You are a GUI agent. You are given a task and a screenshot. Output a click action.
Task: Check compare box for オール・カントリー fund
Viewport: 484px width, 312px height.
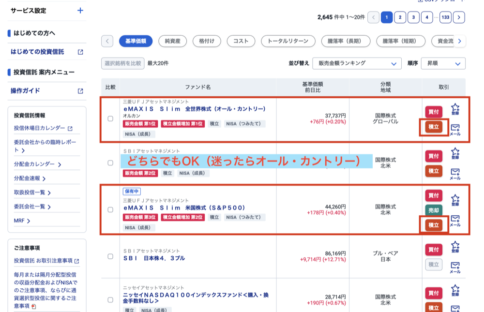110,119
